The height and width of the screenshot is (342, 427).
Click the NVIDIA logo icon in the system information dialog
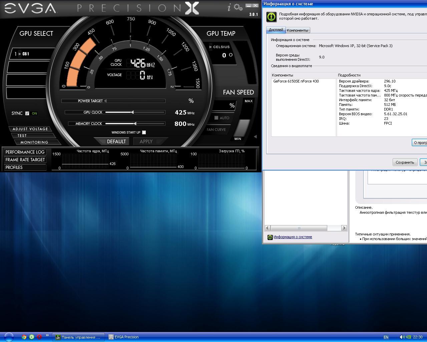coord(271,16)
